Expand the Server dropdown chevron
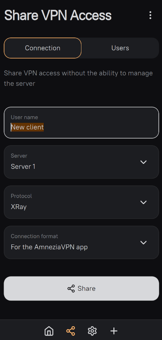 point(143,162)
